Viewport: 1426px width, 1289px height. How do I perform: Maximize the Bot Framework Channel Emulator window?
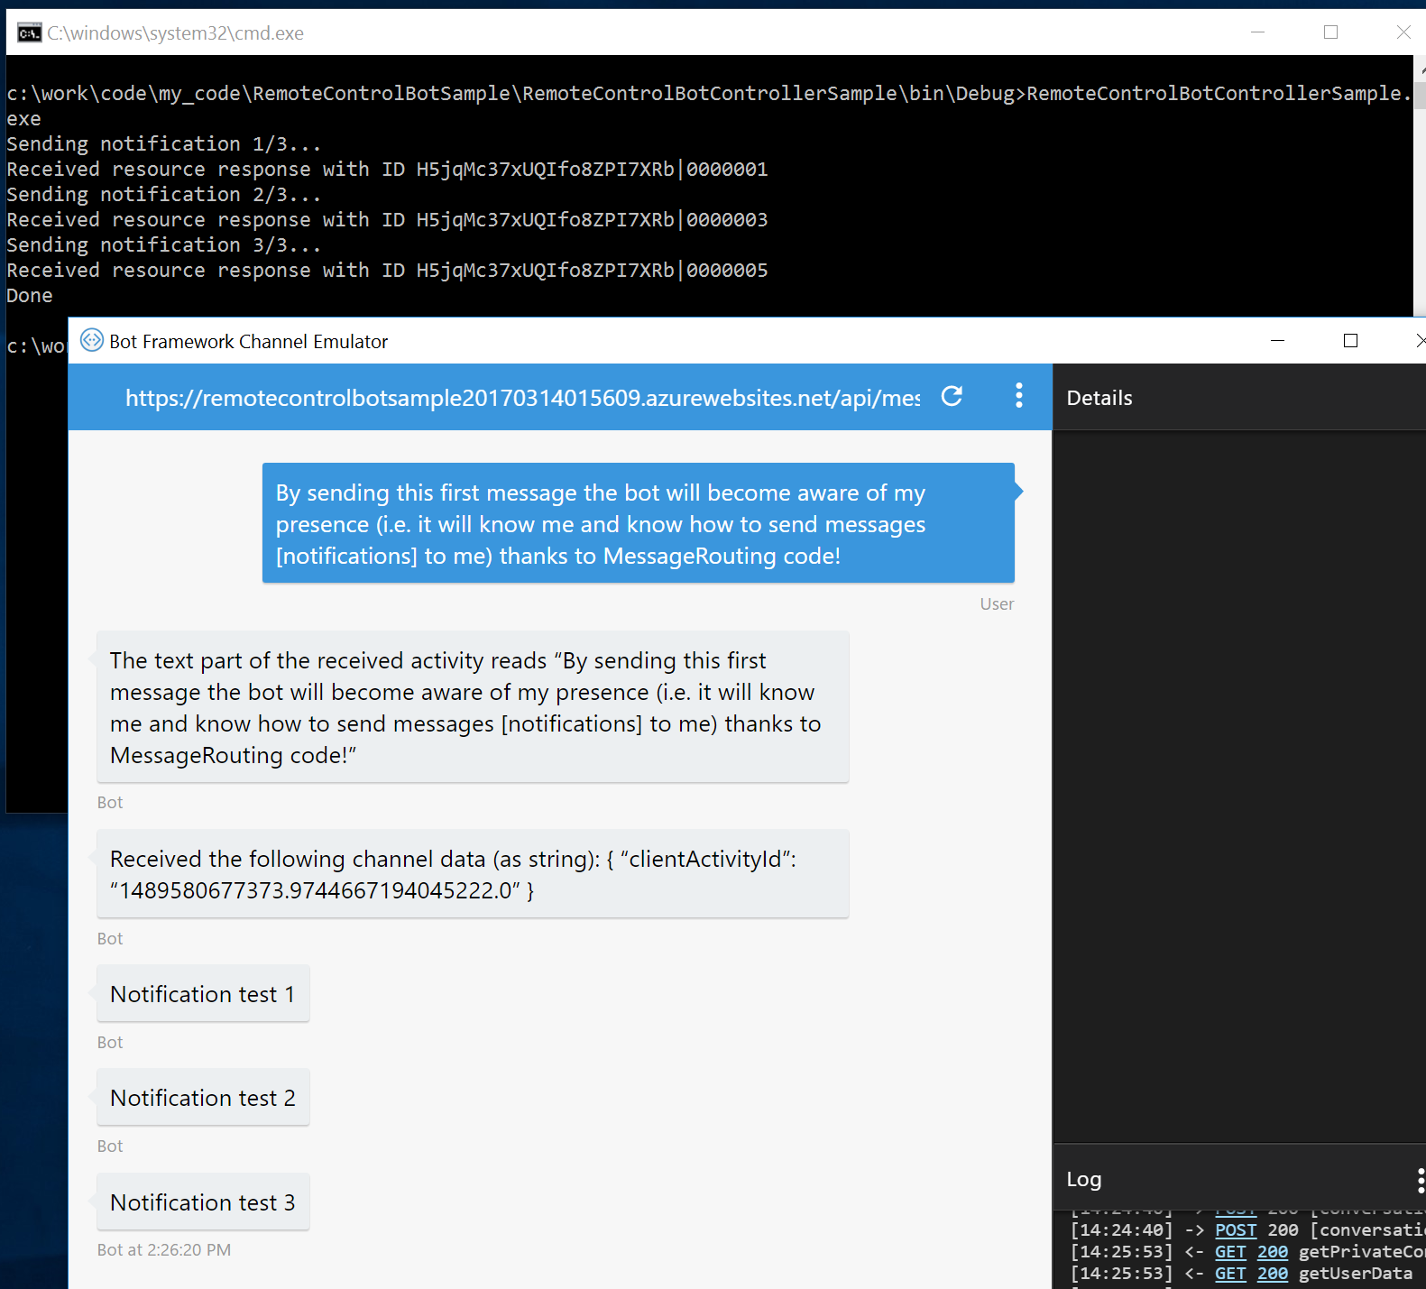[x=1350, y=340]
